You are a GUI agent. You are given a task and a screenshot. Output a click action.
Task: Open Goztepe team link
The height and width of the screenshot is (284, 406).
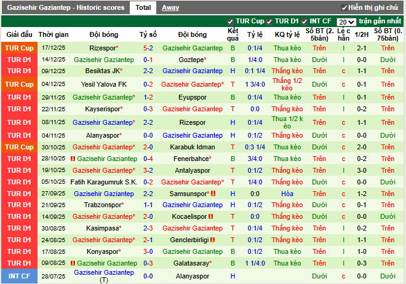[x=193, y=60]
